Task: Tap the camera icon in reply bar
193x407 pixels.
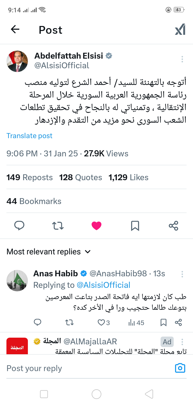Action: pyautogui.click(x=180, y=368)
